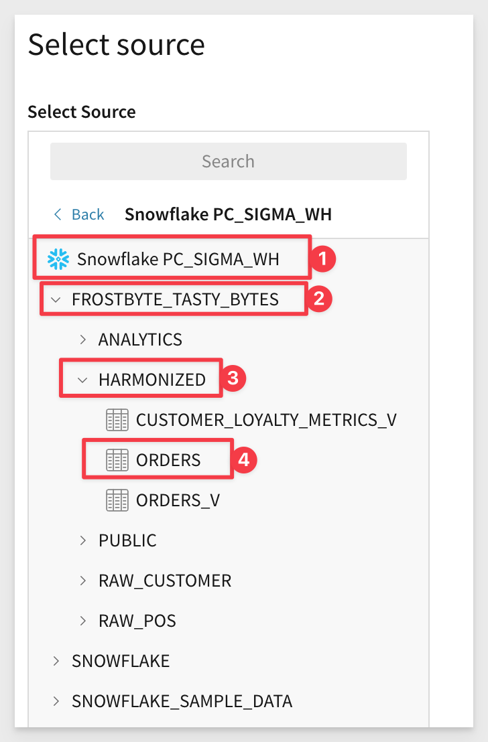The image size is (488, 742).
Task: Expand the SNOWFLAKE_SAMPLE_DATA database chevron
Action: (x=56, y=701)
